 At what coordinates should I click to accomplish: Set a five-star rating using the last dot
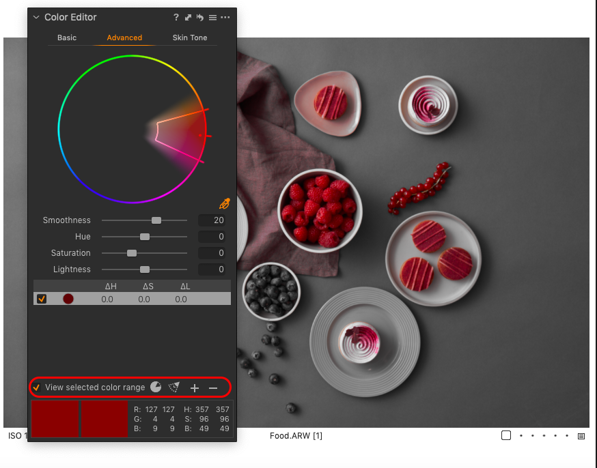coord(567,436)
